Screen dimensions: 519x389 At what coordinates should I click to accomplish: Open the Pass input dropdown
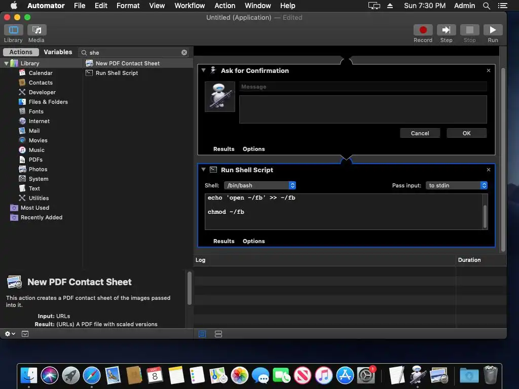(457, 185)
